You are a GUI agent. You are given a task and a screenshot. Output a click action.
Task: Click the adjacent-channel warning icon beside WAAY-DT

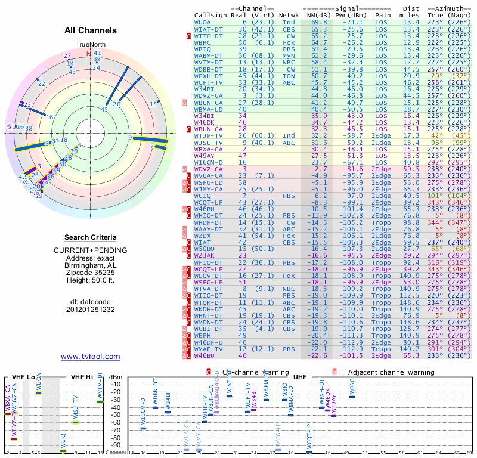tap(184, 229)
